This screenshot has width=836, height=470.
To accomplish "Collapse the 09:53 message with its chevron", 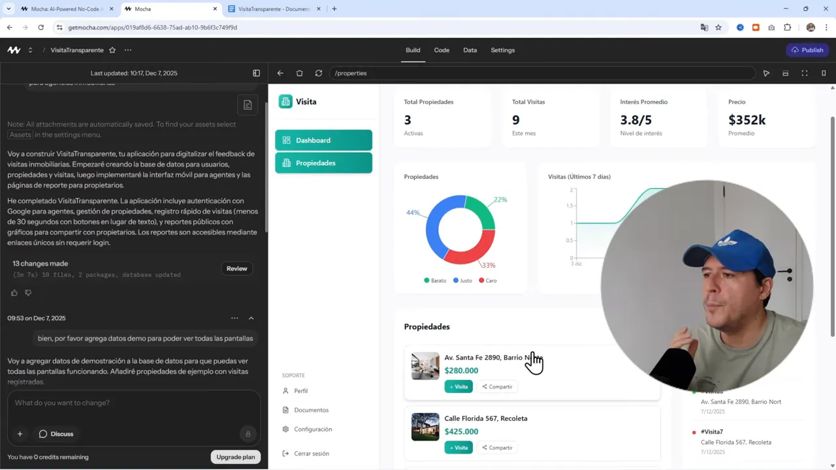I will point(251,318).
